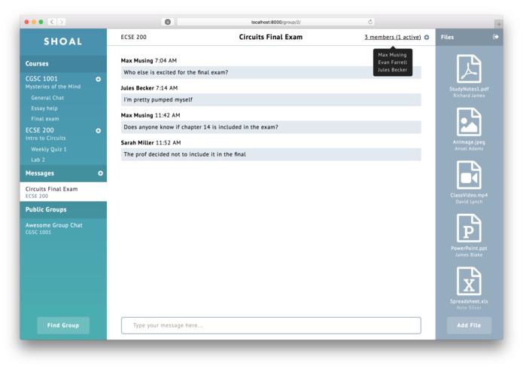Image resolution: width=523 pixels, height=372 pixels.
Task: Click the Add File button
Action: 469,325
